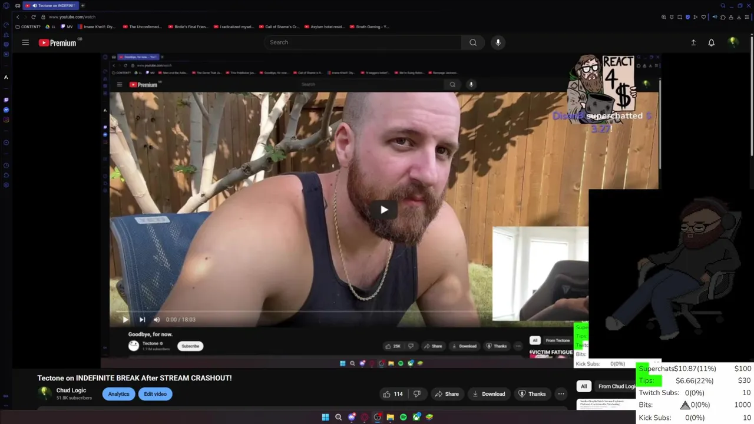
Task: Click the Thanks button under the video
Action: [x=532, y=394]
